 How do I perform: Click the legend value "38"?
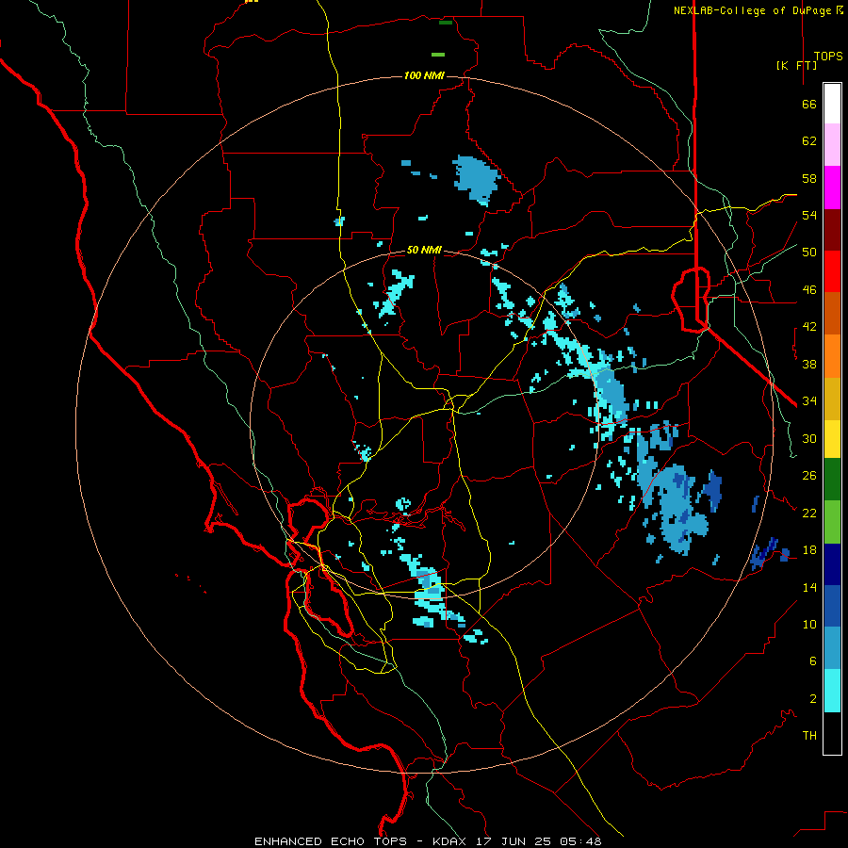coord(809,365)
